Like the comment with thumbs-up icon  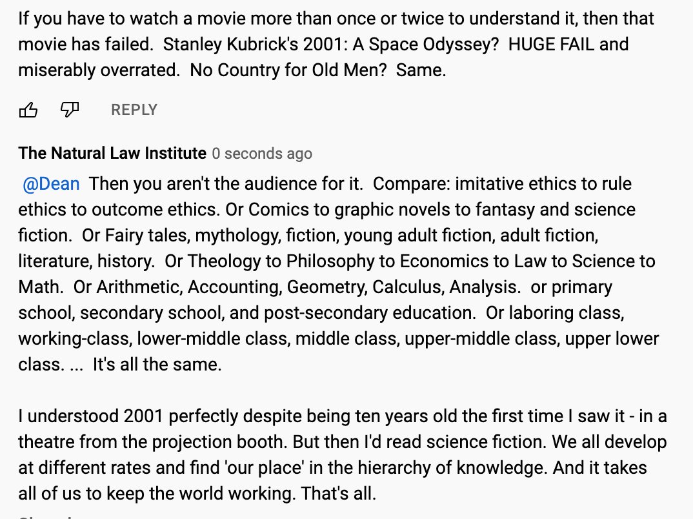pos(28,110)
